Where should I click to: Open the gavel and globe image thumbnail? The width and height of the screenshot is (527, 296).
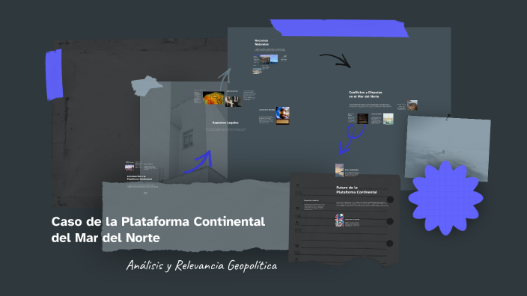coord(282,115)
